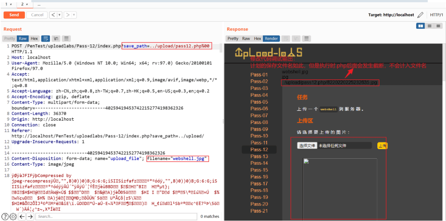Image resolution: width=446 pixels, height=221 pixels.
Task: Click the HTTP/1 protocol label
Action: [x=436, y=15]
